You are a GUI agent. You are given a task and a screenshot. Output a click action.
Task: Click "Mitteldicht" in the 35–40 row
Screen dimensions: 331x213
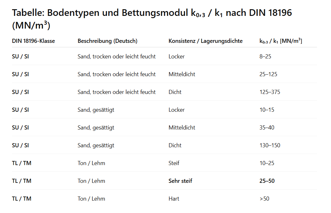click(x=182, y=128)
